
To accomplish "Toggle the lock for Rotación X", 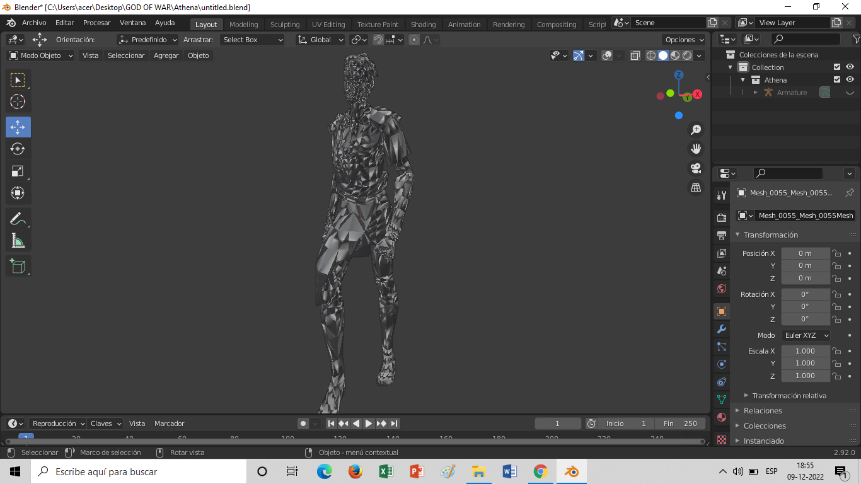I will [836, 294].
